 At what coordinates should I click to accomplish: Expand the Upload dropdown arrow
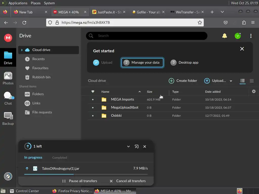(231, 81)
